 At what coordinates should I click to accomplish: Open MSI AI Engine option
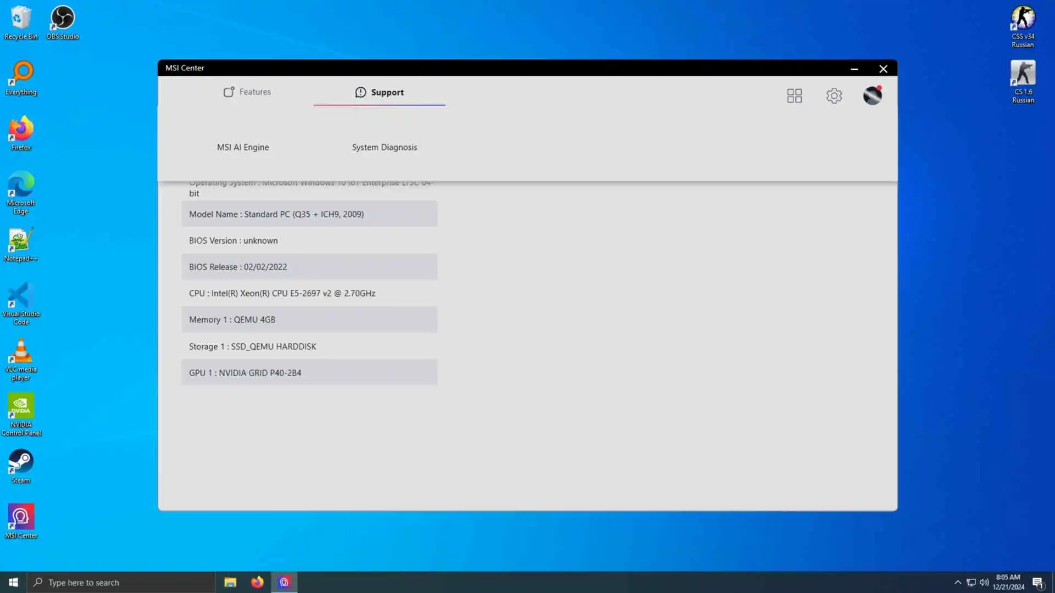[243, 147]
